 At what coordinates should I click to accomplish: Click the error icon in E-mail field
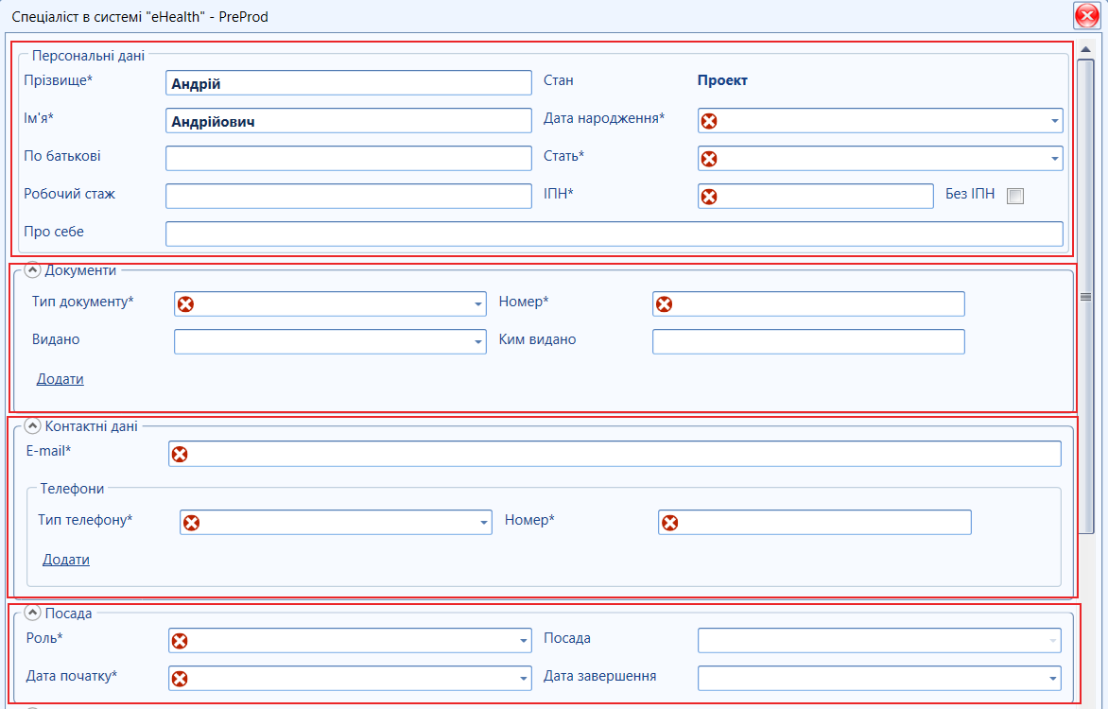coord(180,454)
